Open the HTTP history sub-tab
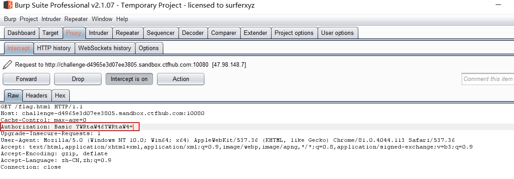Screen dimensions: 514x179 coord(54,48)
